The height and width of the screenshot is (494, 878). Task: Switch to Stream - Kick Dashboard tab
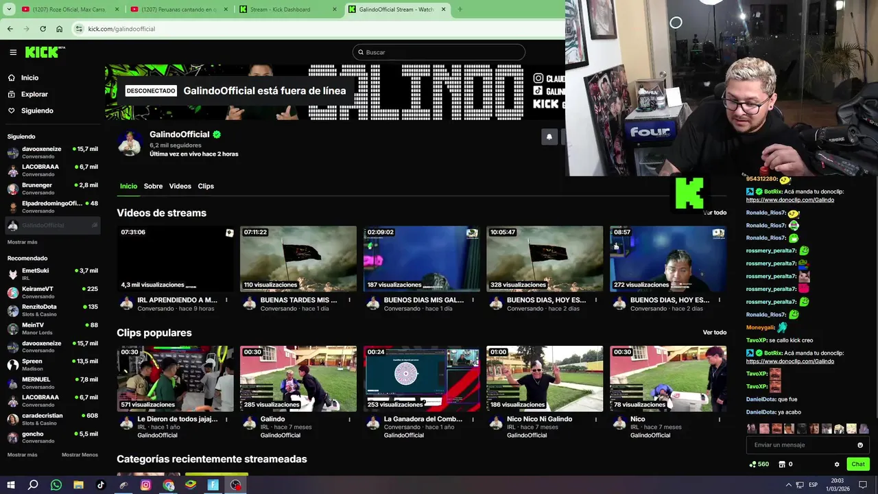click(289, 10)
